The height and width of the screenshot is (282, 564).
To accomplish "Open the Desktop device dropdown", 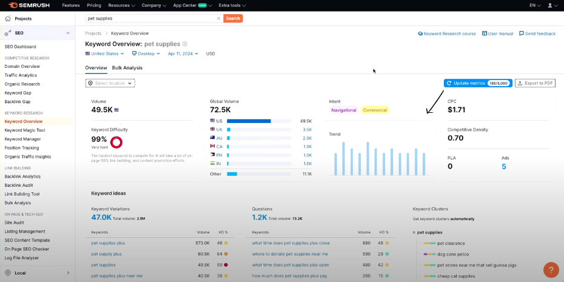I will coord(146,53).
